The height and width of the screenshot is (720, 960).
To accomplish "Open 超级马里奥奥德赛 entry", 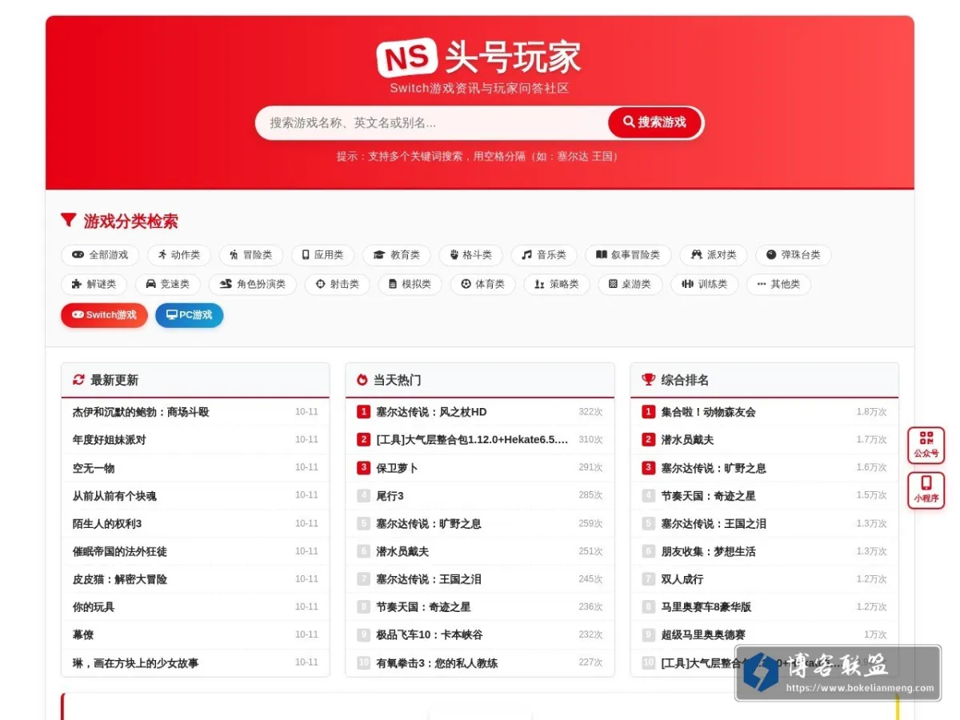I will [703, 634].
